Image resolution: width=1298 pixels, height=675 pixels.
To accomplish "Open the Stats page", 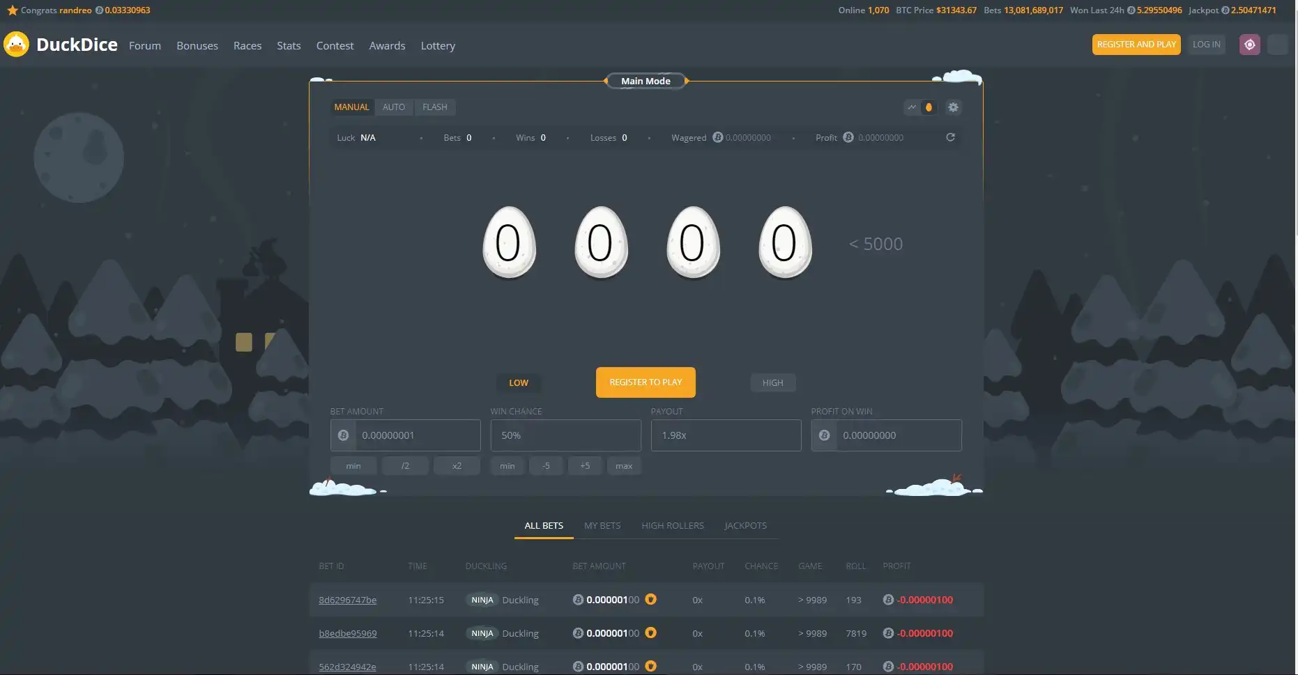I will click(289, 46).
